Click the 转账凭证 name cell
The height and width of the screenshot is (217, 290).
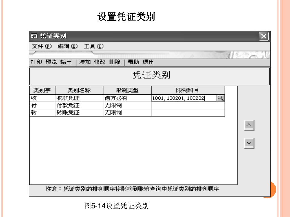point(79,112)
